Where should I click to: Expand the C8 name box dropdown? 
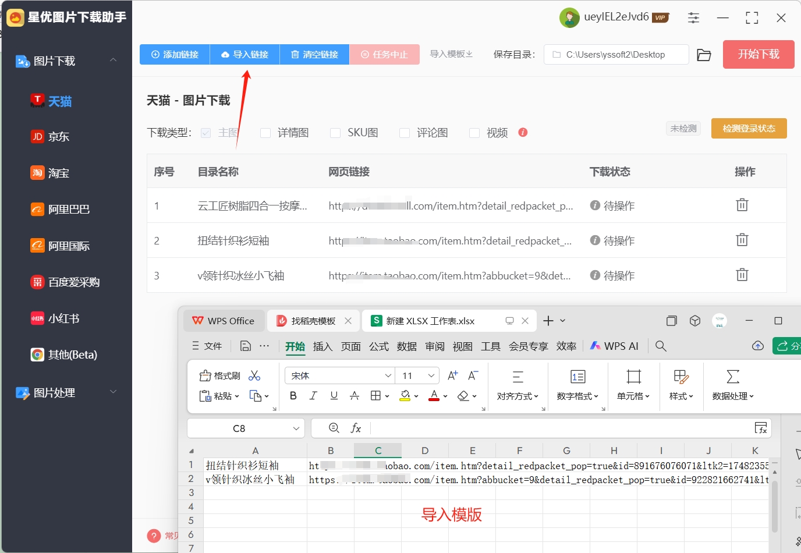coord(296,428)
